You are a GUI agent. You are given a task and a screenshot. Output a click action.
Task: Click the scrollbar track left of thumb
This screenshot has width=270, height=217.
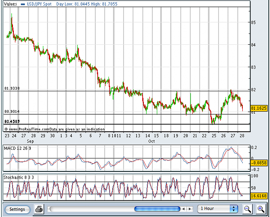point(91,209)
